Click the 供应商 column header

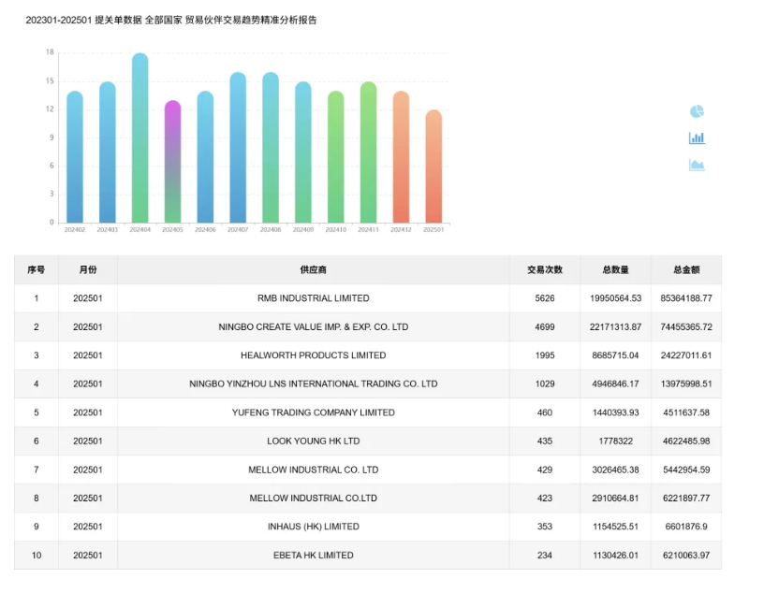313,269
